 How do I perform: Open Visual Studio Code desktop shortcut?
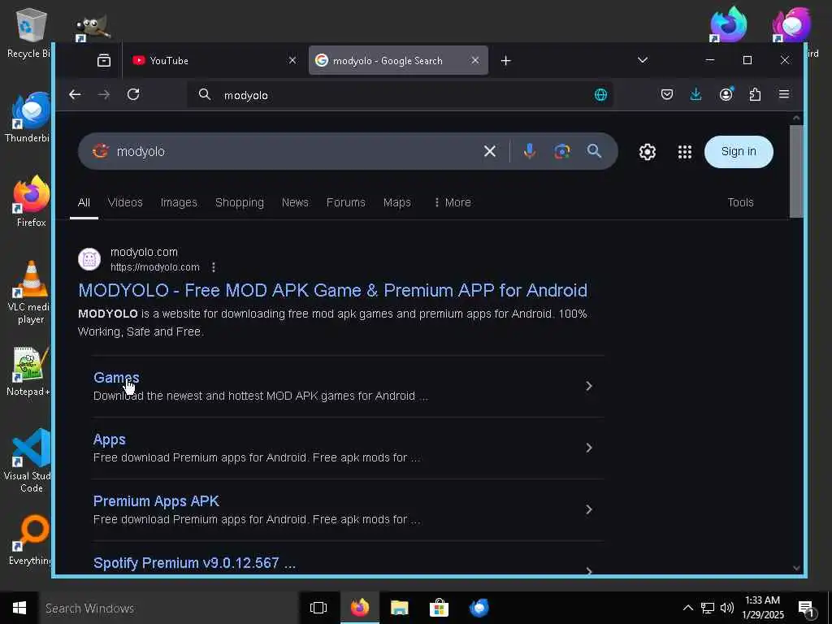click(x=31, y=461)
